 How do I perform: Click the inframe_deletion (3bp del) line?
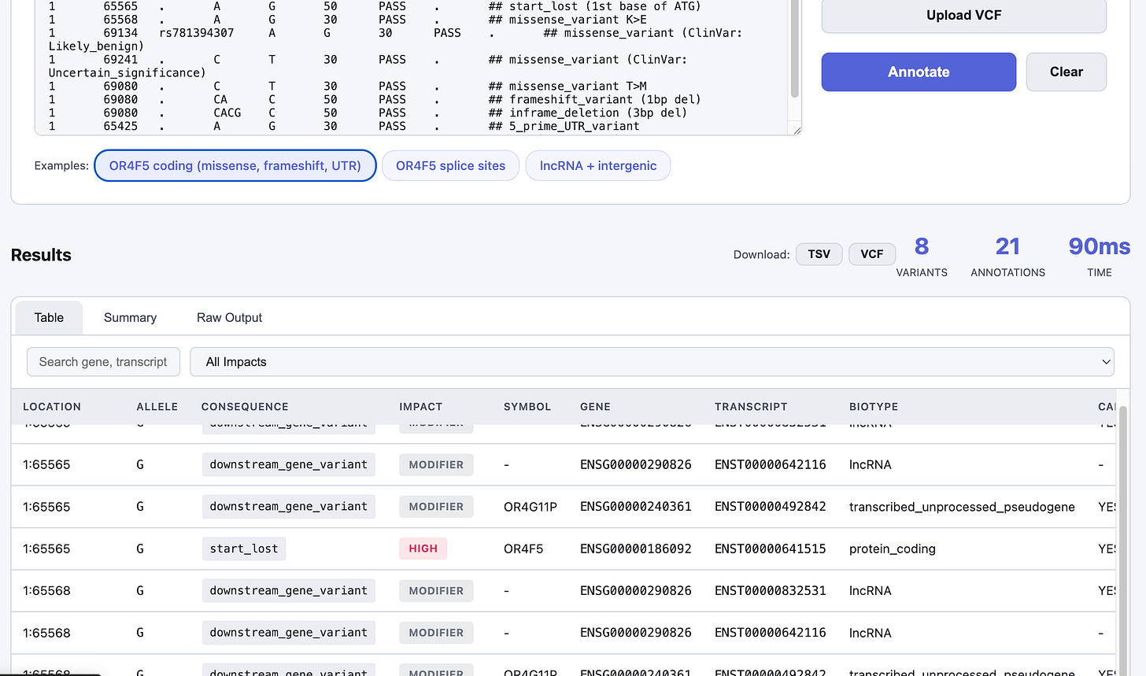[368, 113]
